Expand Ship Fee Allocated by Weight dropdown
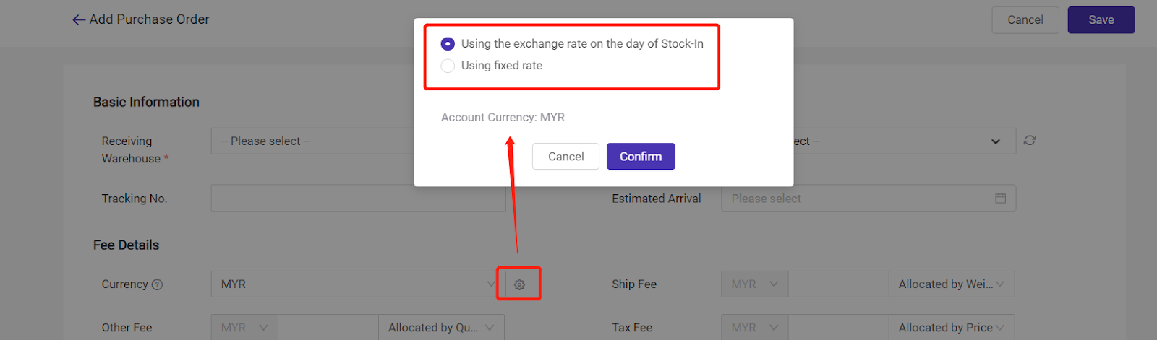This screenshot has width=1157, height=340. pos(951,284)
